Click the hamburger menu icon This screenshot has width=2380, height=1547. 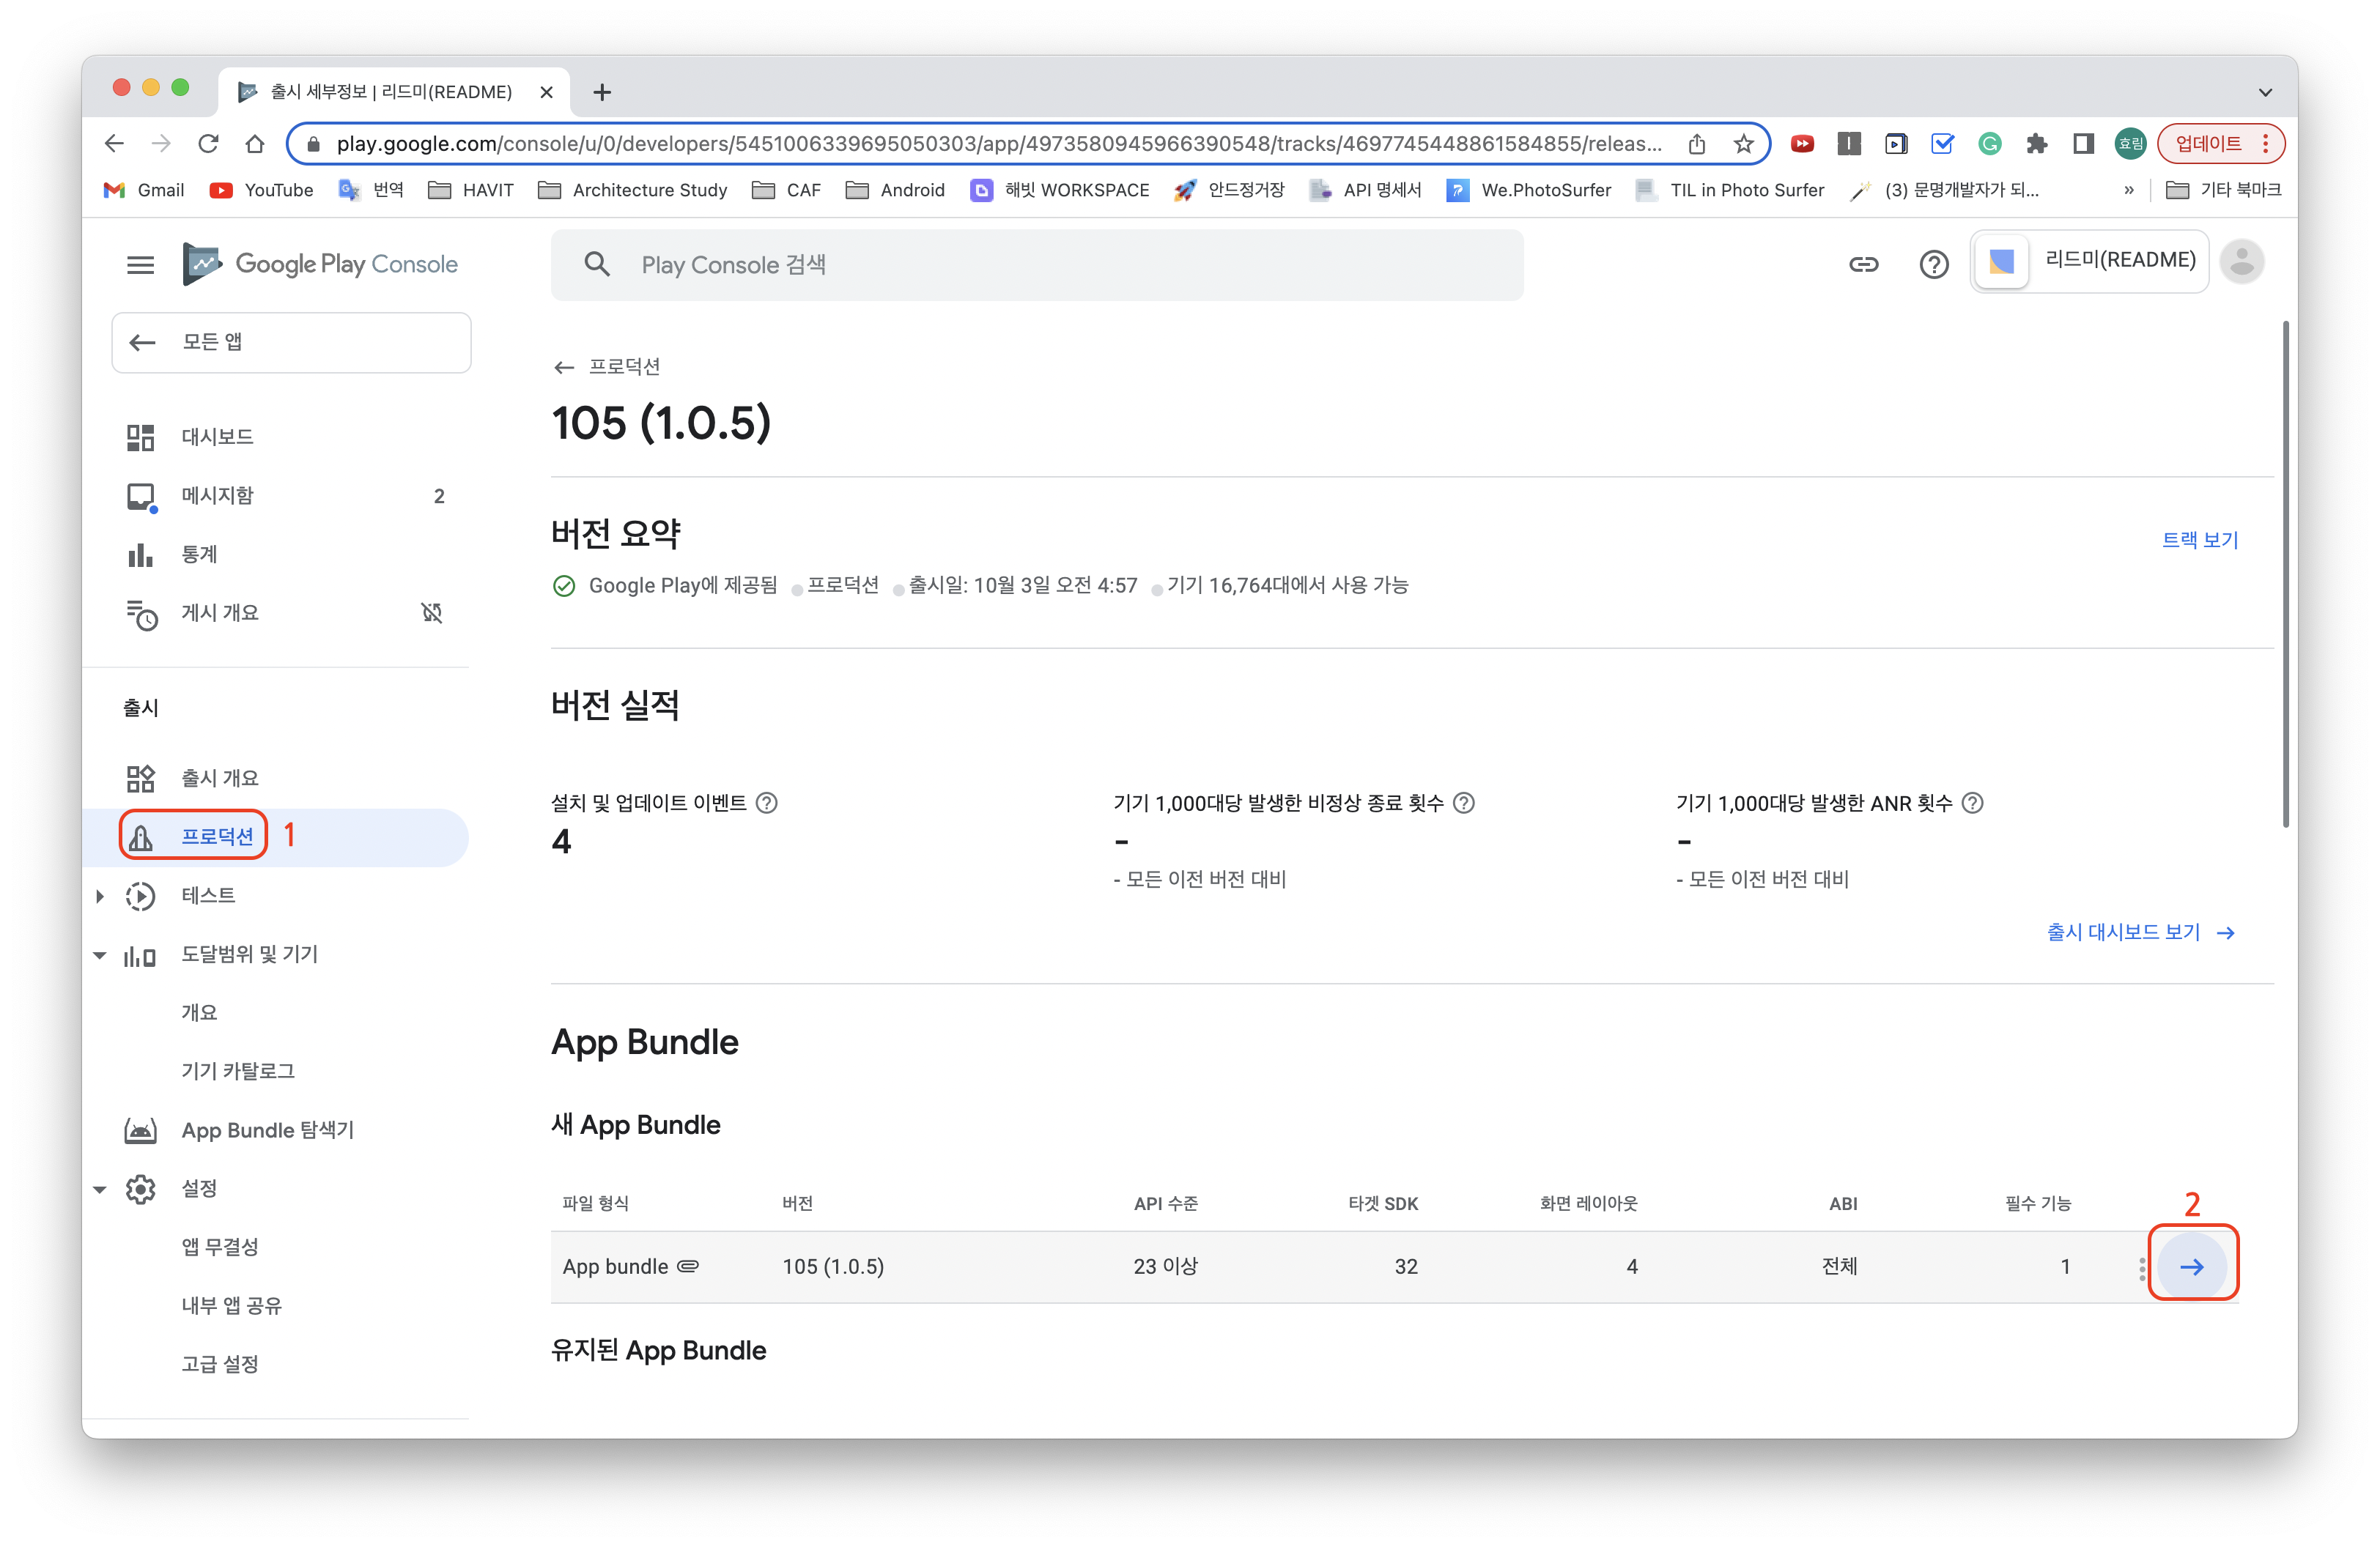pos(140,265)
